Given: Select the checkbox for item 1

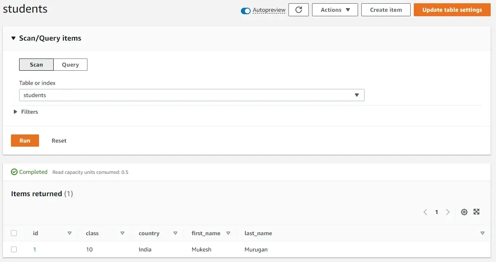Looking at the screenshot, I should pyautogui.click(x=14, y=249).
